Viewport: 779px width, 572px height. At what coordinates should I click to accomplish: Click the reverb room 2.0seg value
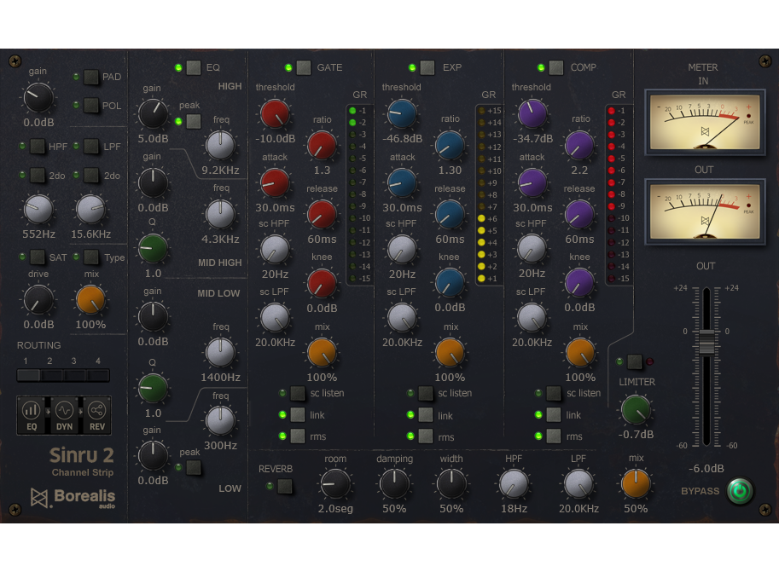(x=335, y=508)
